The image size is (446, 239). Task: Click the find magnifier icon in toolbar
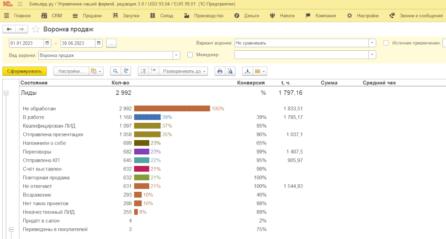click(116, 71)
